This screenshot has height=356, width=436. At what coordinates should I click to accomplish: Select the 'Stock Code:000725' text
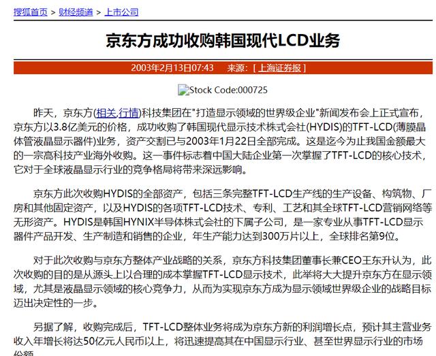(228, 90)
